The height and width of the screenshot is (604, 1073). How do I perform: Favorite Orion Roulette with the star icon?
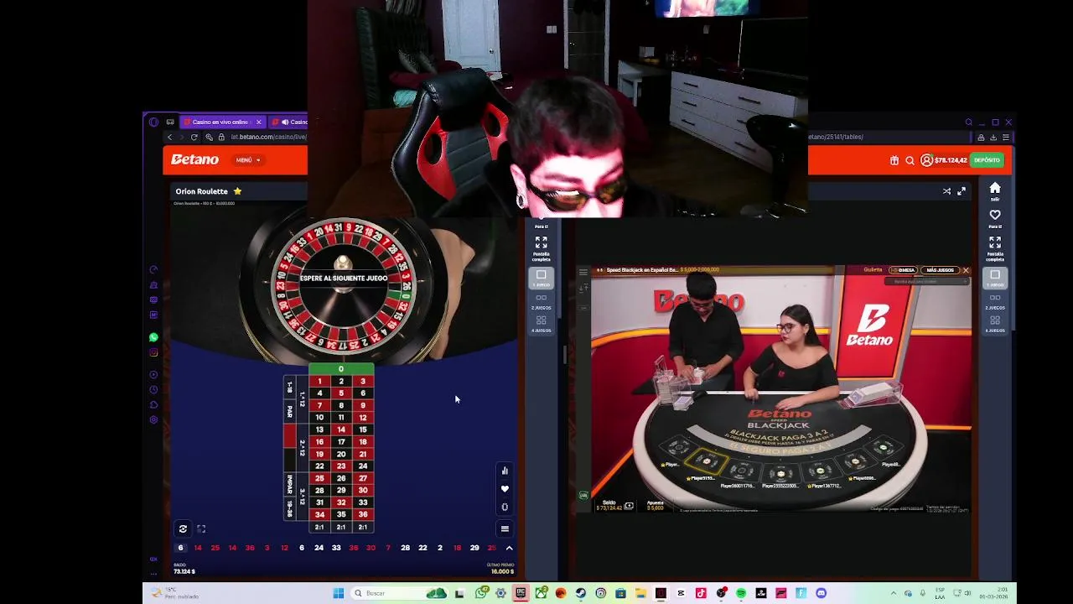coord(237,191)
